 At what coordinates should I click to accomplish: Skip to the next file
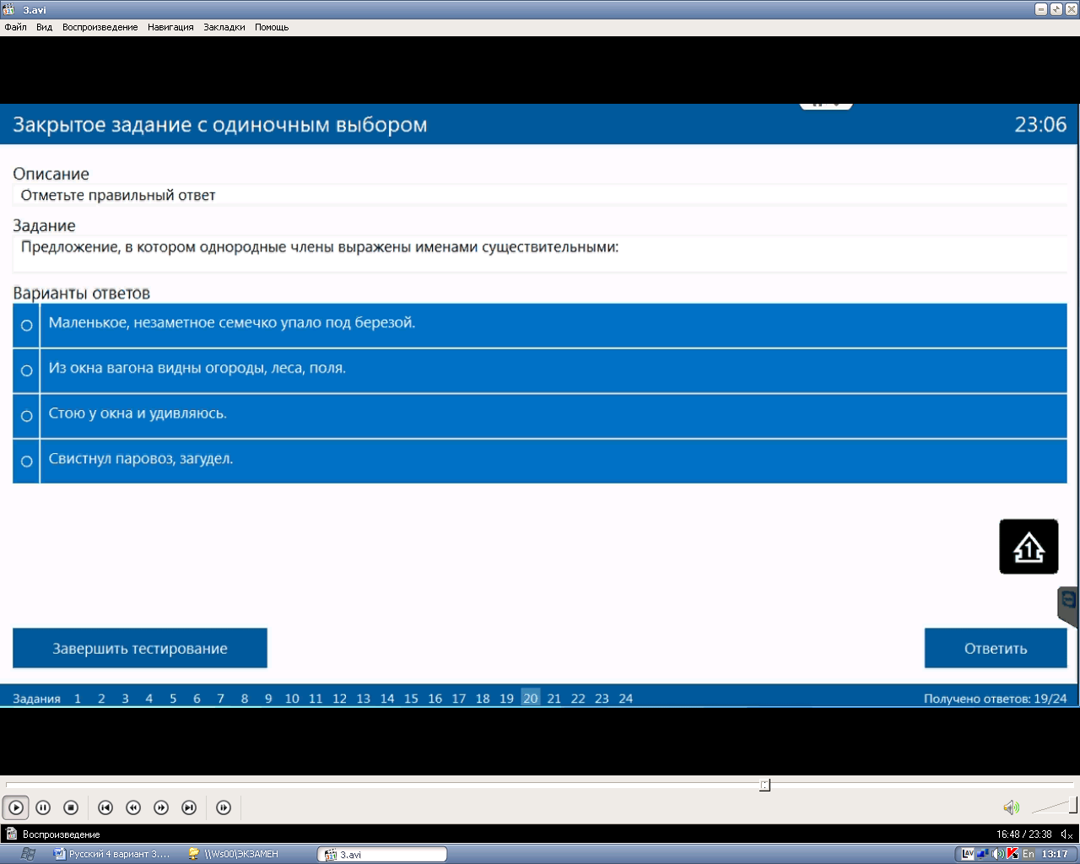tap(189, 807)
